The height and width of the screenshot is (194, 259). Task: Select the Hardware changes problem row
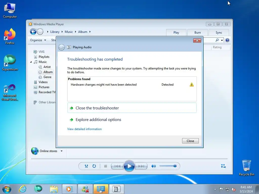click(132, 85)
